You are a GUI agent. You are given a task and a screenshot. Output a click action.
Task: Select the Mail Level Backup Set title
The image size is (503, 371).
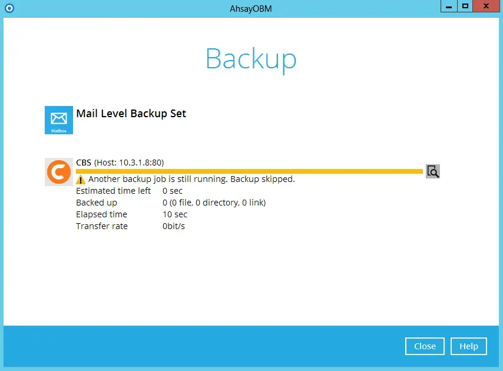click(131, 113)
